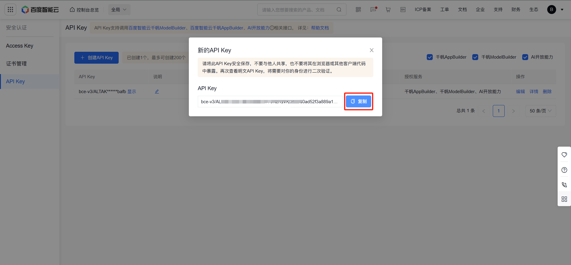Click 创建API Key button
This screenshot has width=571, height=265.
tap(96, 58)
